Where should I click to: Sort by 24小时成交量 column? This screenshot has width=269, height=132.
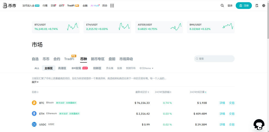pyautogui.click(x=198, y=92)
